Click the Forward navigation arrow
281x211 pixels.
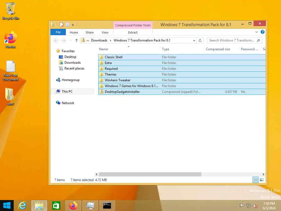click(64, 41)
